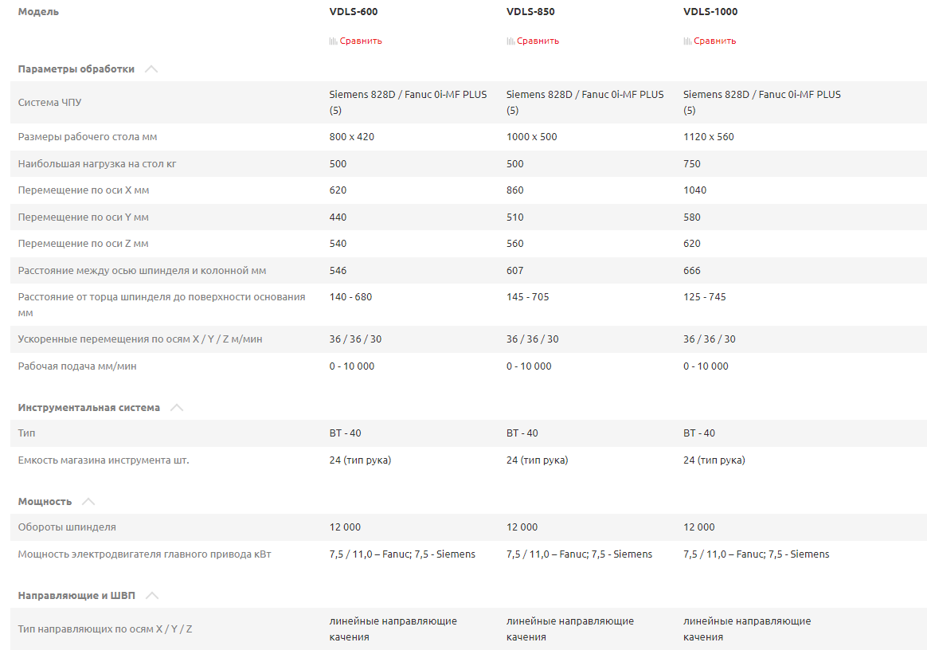
Task: Select the Размеры рабочего стола мм row label
Action: coord(88,137)
